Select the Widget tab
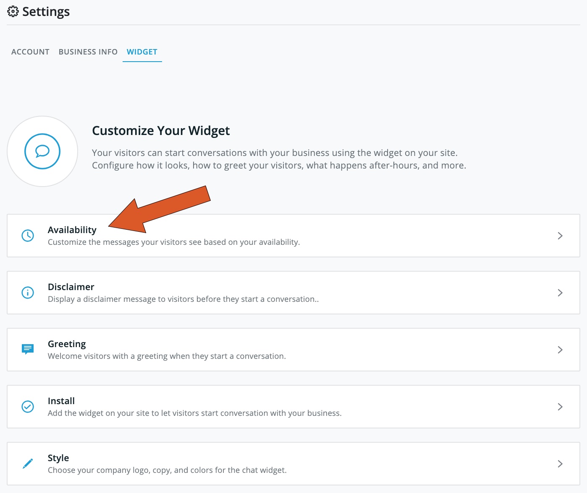Viewport: 587px width, 493px height. [x=142, y=52]
